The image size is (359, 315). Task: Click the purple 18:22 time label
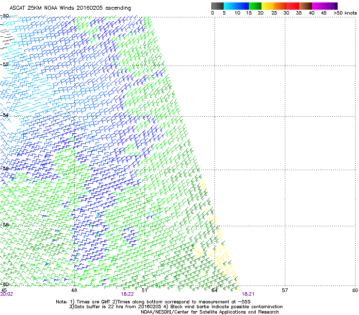coord(127,294)
